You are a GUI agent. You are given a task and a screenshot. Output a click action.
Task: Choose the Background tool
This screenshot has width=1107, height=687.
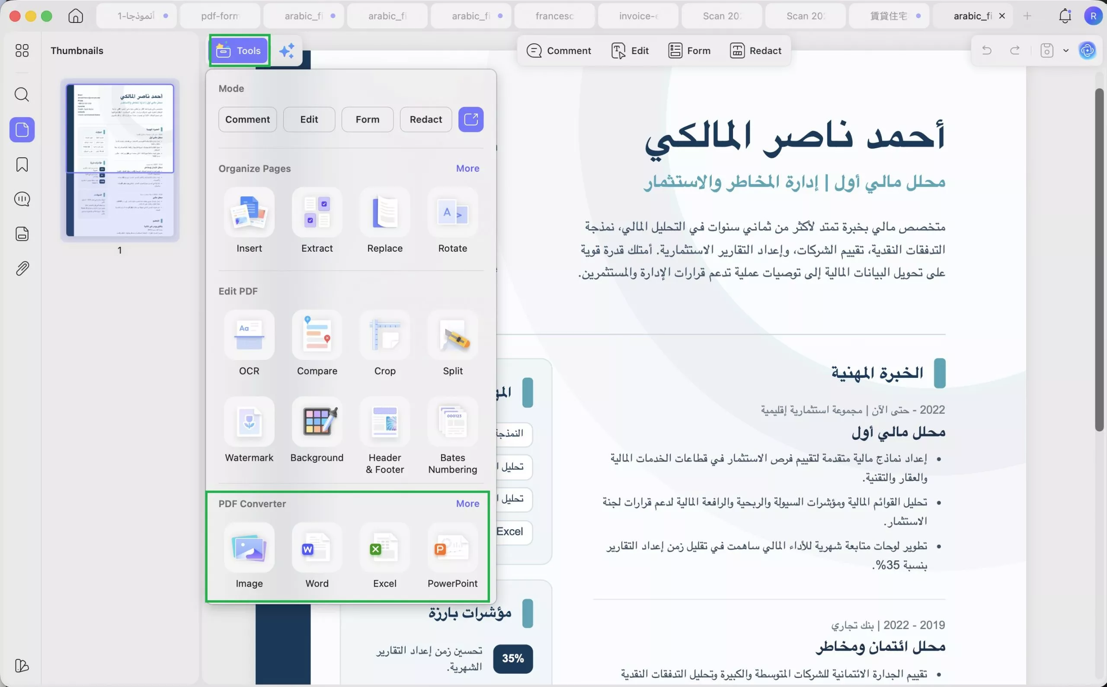coord(317,430)
